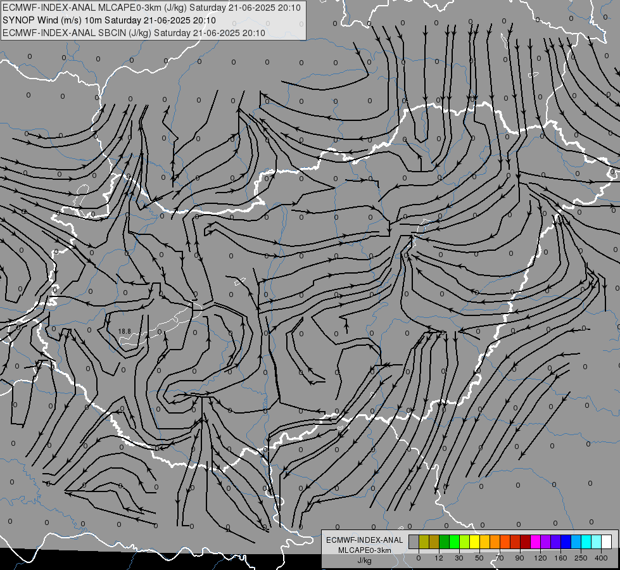Click the 70 tick label in color scale
This screenshot has height=570, width=620.
500,558
